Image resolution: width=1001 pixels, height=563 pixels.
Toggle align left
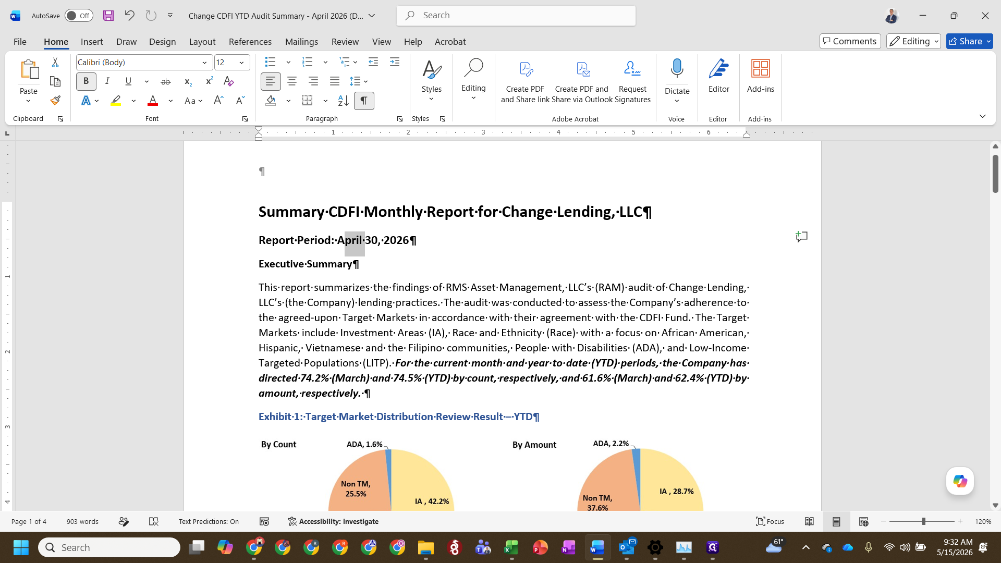click(271, 81)
